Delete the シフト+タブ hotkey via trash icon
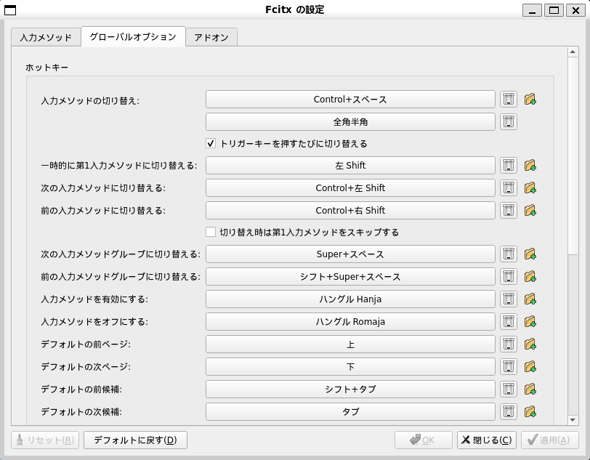The width and height of the screenshot is (590, 460). tap(509, 389)
